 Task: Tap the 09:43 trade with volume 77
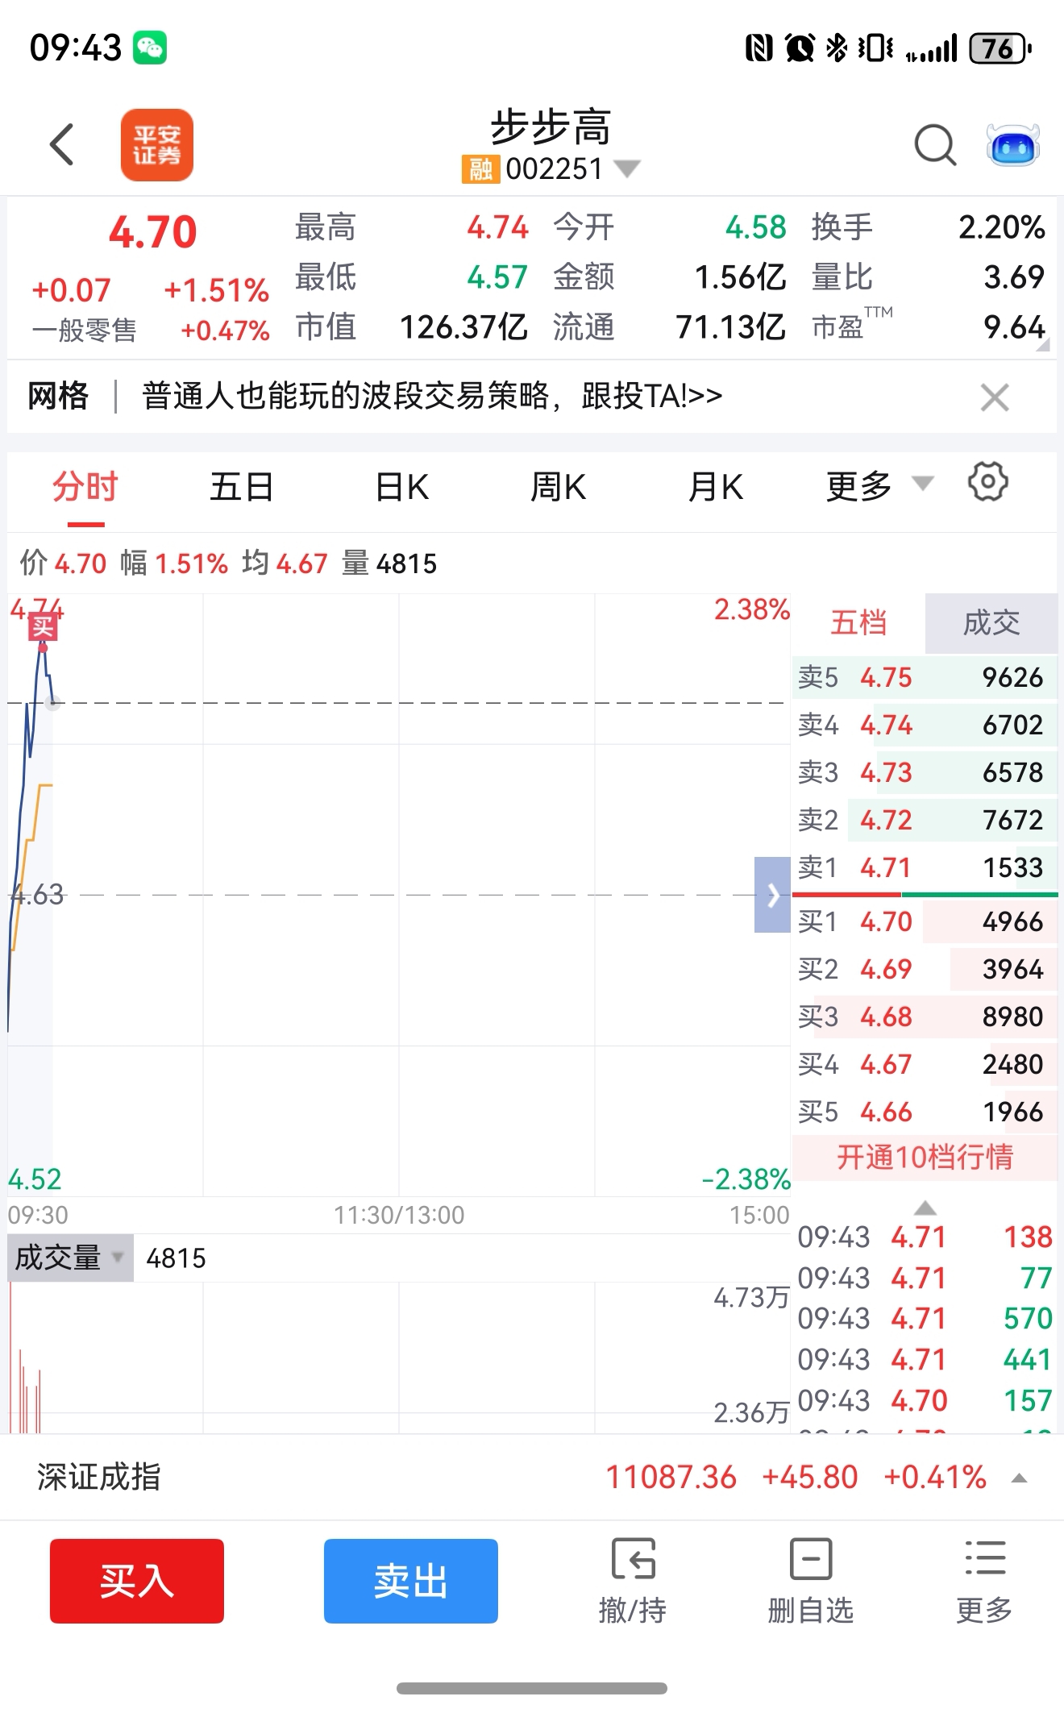tap(925, 1278)
